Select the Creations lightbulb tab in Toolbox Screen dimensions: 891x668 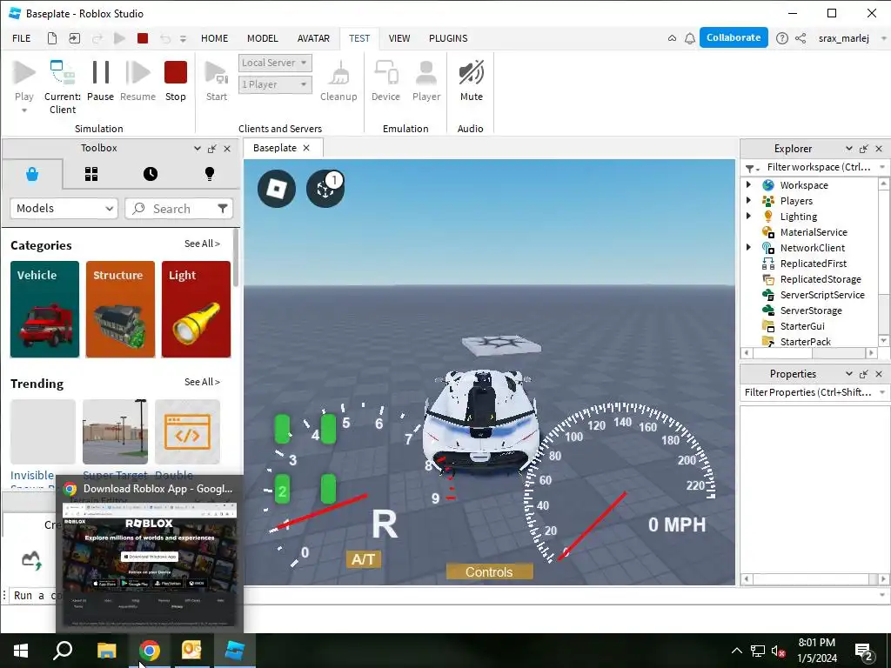210,174
